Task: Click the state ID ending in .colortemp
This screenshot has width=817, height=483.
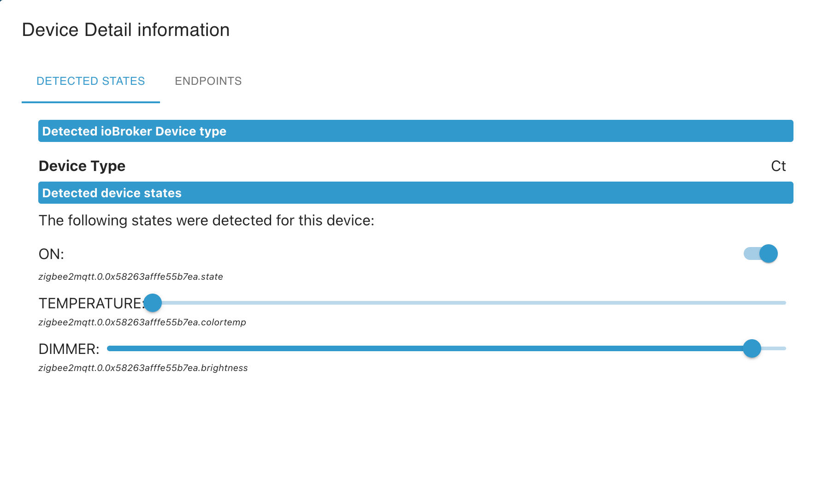Action: [x=142, y=322]
